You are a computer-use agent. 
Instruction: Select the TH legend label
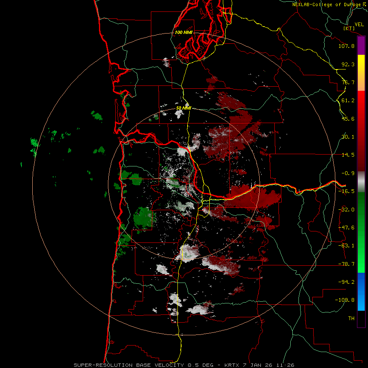click(x=351, y=319)
